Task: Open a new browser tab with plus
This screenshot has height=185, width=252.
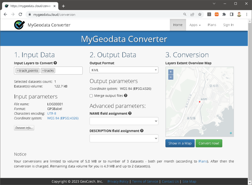Action: (63, 6)
